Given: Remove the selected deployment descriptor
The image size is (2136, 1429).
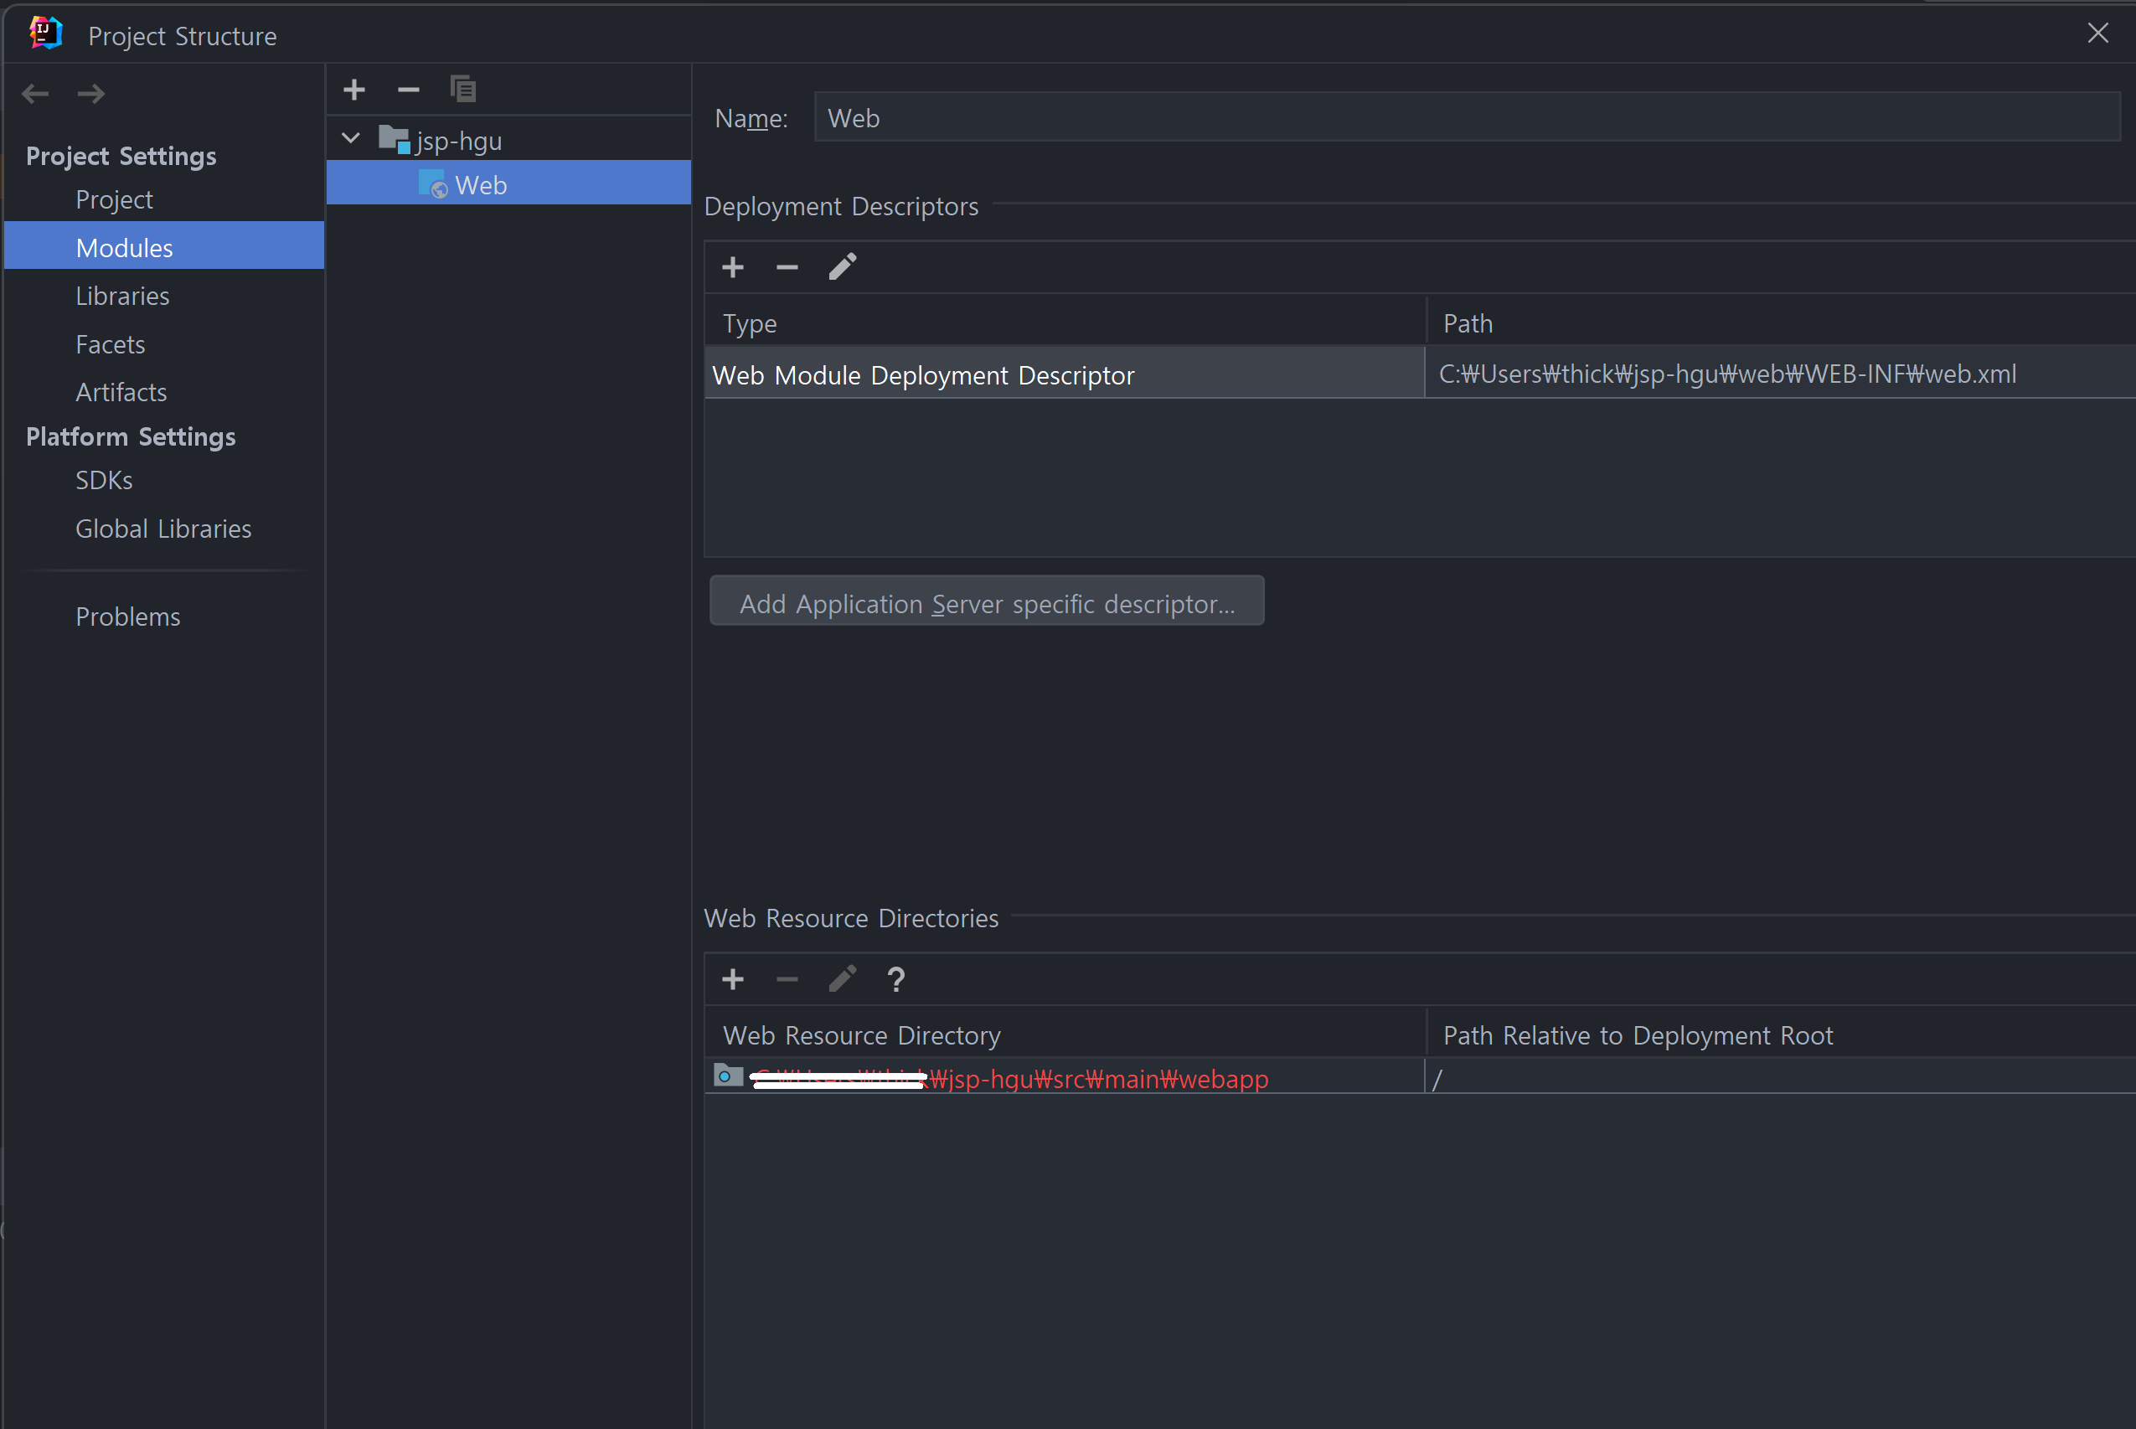Looking at the screenshot, I should (x=787, y=267).
